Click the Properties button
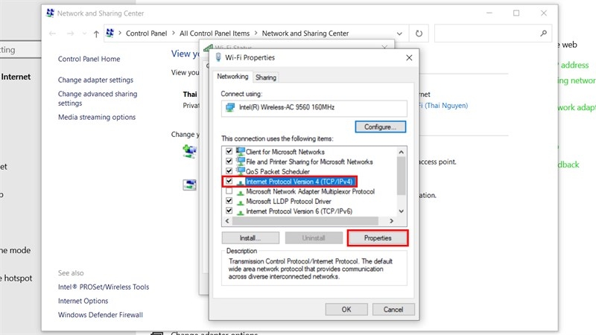Viewport: 596px width, 335px height. point(378,238)
